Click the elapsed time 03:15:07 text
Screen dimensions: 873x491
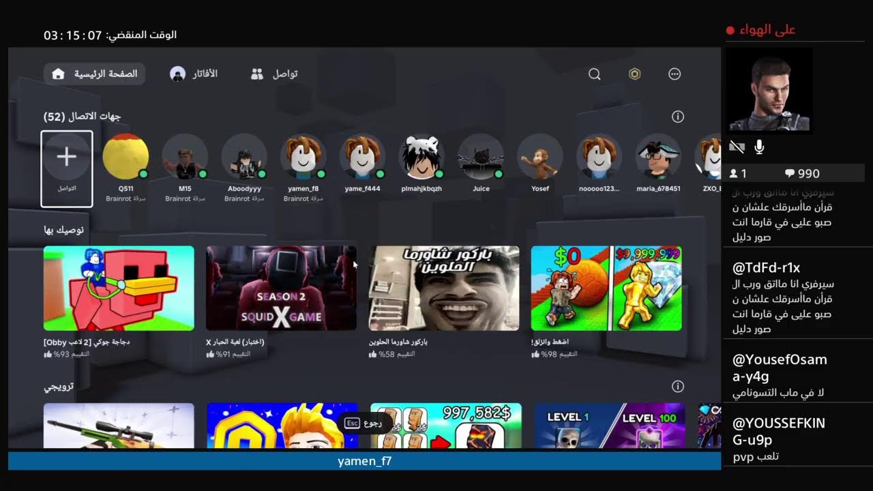pyautogui.click(x=72, y=35)
